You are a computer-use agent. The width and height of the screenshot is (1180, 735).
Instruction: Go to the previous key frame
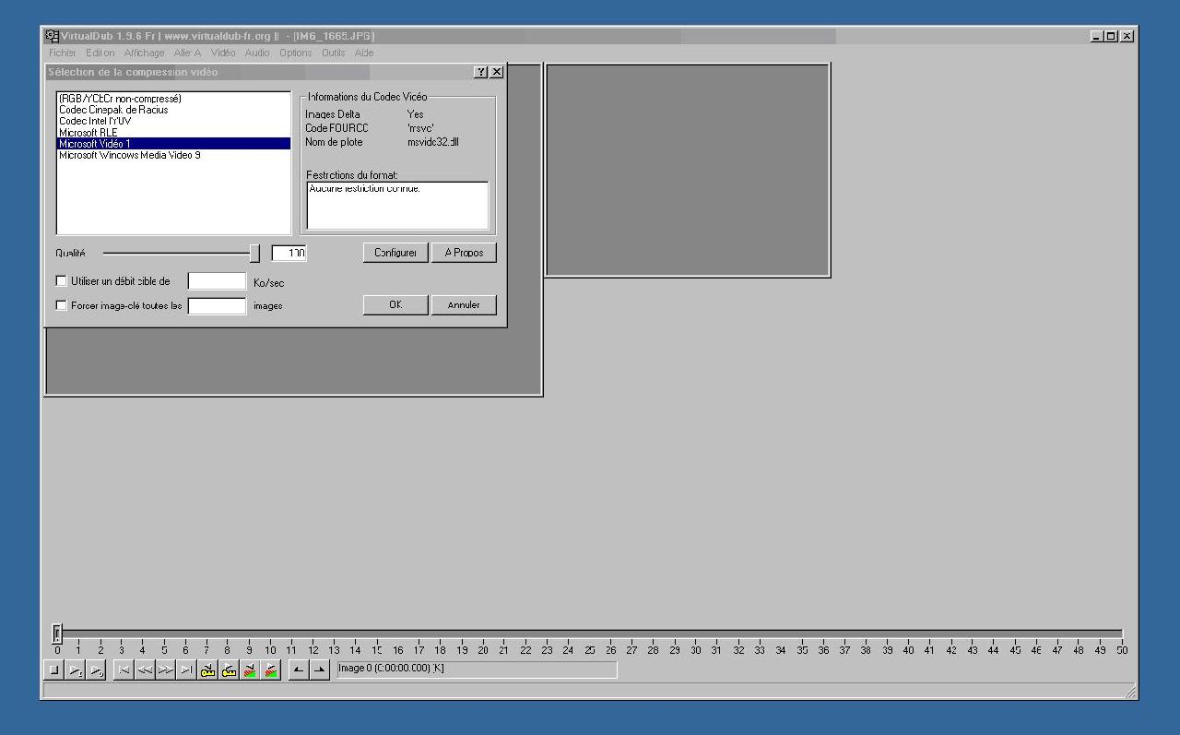(x=207, y=670)
